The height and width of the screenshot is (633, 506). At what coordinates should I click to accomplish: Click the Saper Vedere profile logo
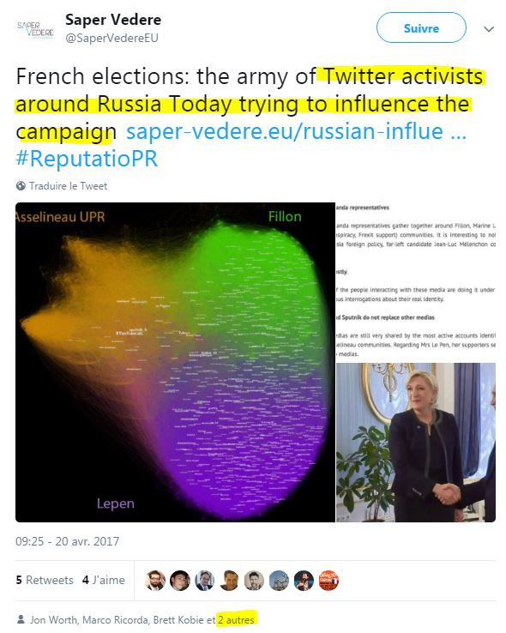point(35,29)
